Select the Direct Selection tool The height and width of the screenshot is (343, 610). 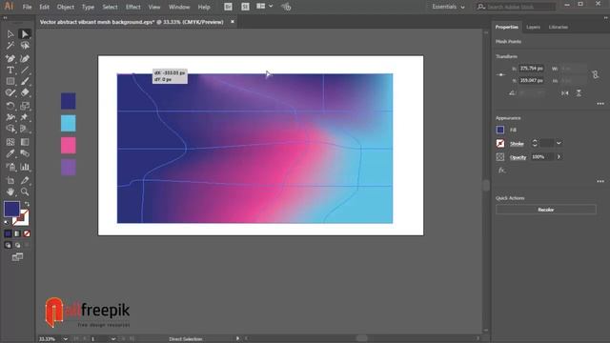(x=25, y=34)
